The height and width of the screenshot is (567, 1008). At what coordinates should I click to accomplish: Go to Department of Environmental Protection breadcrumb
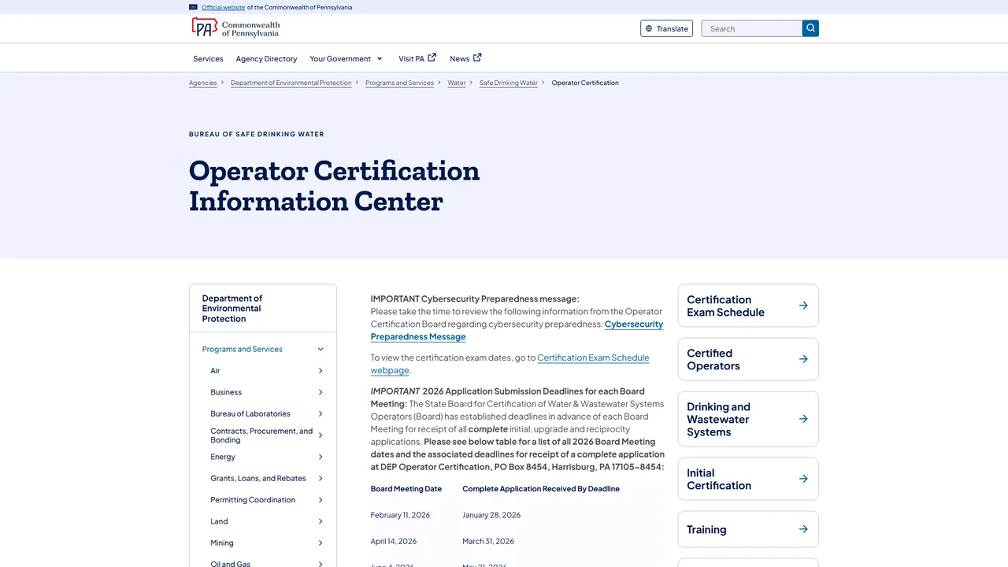(x=291, y=83)
